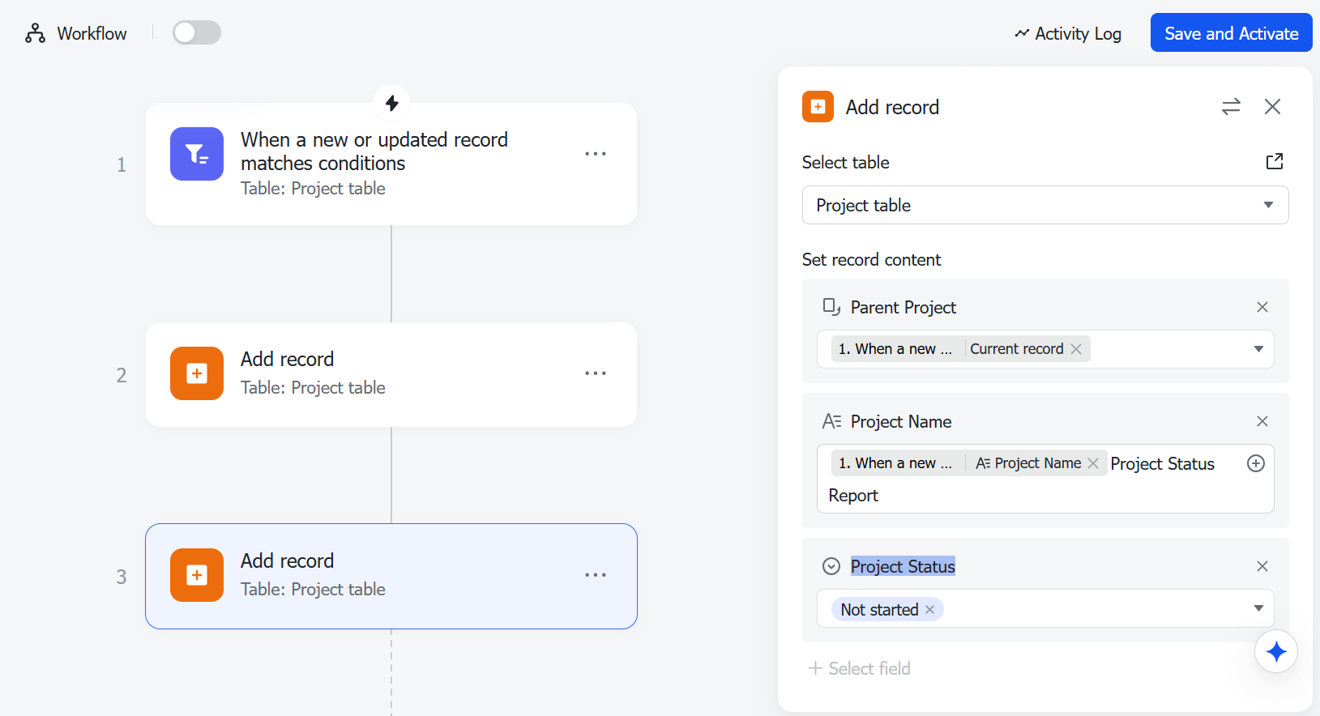Open selected table in new window icon
The image size is (1320, 716).
point(1275,161)
